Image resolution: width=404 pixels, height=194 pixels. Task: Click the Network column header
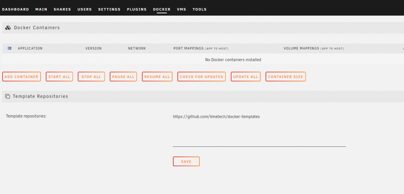tap(137, 48)
